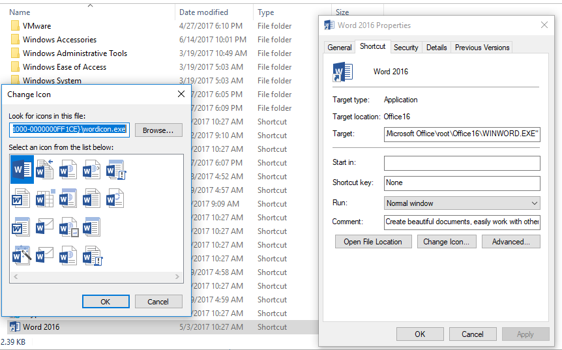This screenshot has width=562, height=350.
Task: Select the highlighted main Word application icon
Action: point(22,169)
